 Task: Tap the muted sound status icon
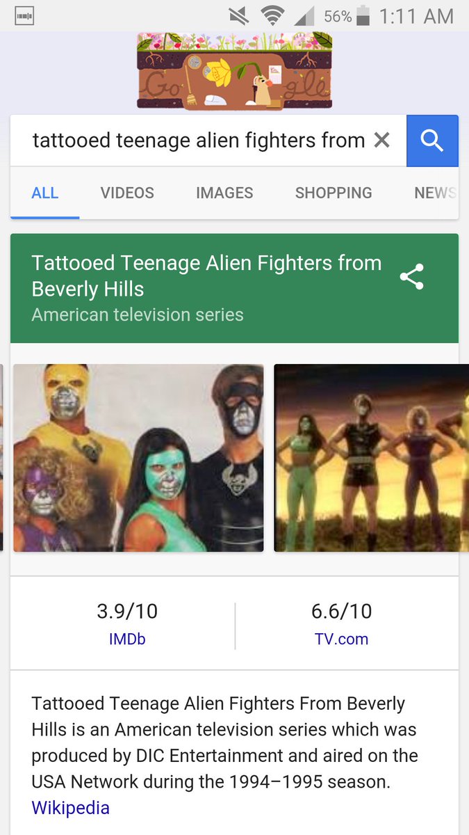(x=239, y=16)
